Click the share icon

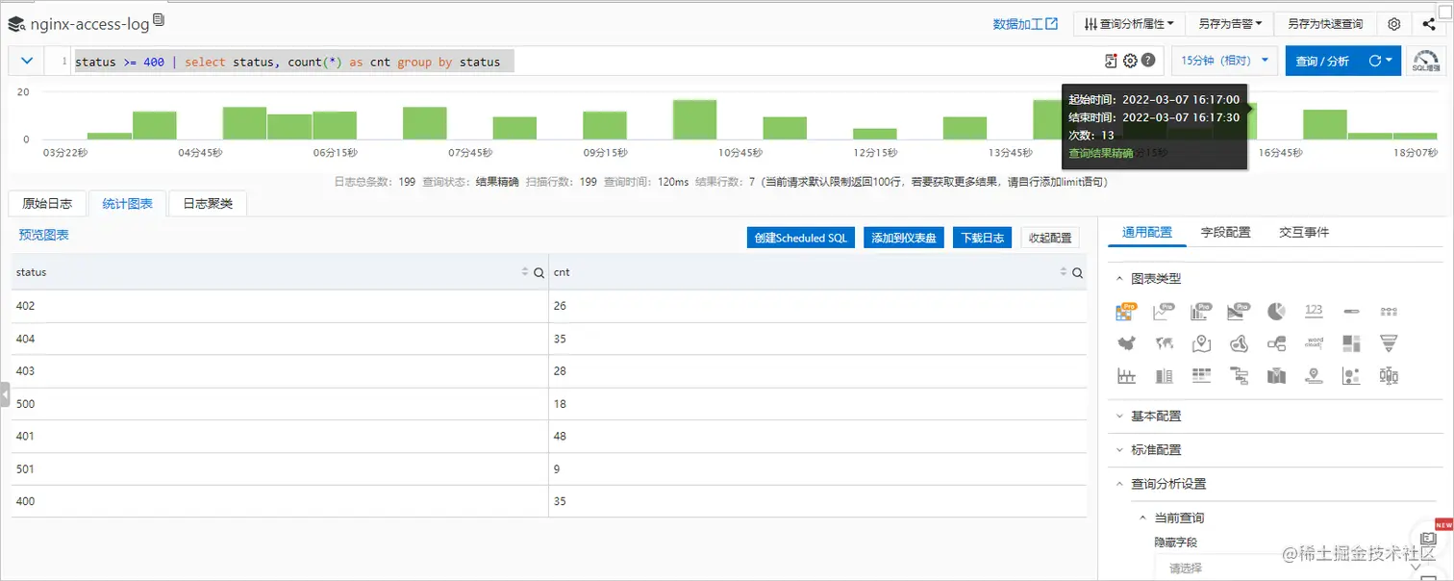pyautogui.click(x=1429, y=24)
